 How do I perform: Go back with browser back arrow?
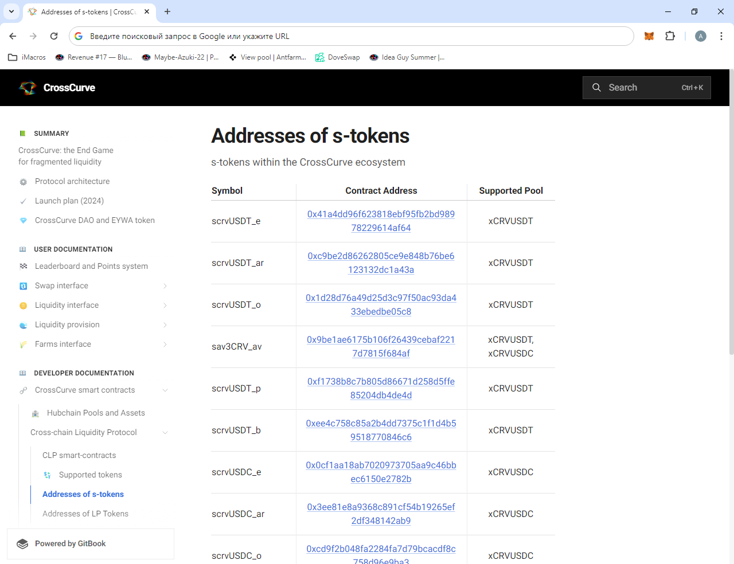[13, 36]
